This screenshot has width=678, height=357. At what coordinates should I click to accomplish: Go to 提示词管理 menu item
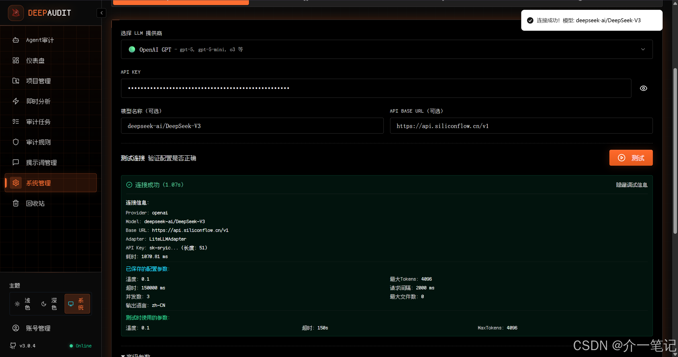point(41,162)
